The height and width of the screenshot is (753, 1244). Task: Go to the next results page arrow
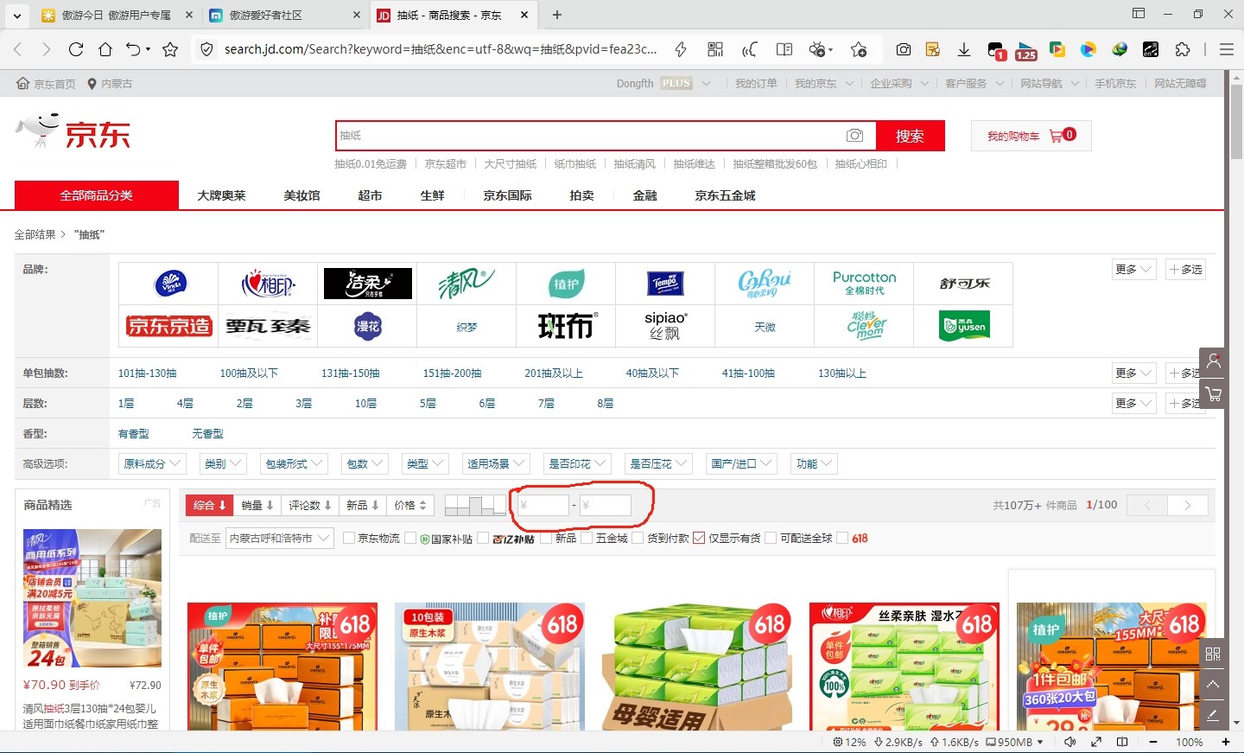1188,506
